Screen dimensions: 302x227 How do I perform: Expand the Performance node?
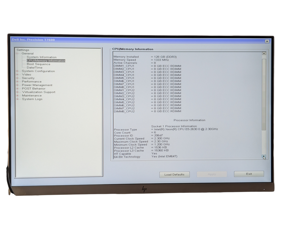coord(17,82)
